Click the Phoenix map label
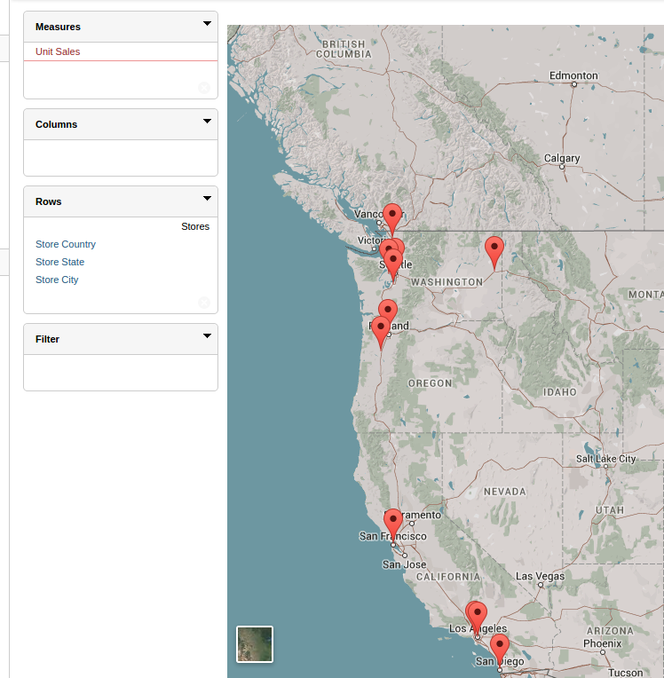Image resolution: width=664 pixels, height=678 pixels. (602, 643)
